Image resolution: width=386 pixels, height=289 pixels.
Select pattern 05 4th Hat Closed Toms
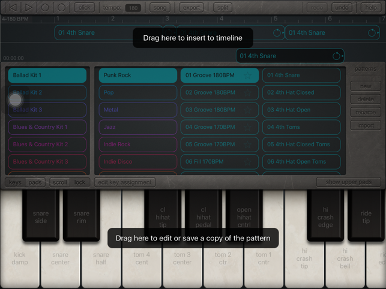[301, 144]
